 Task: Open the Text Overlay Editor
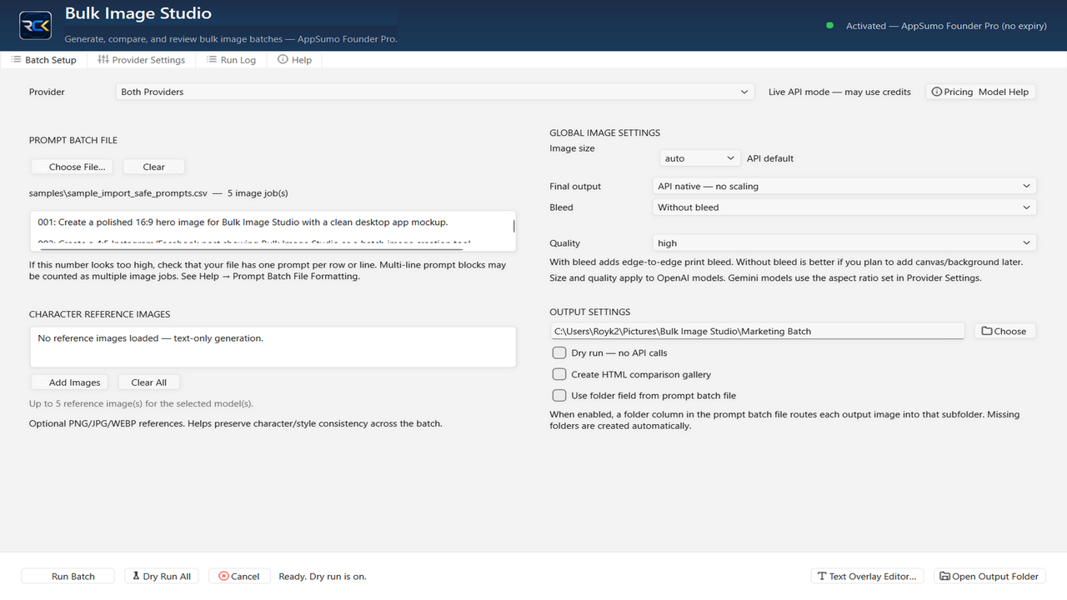point(866,576)
